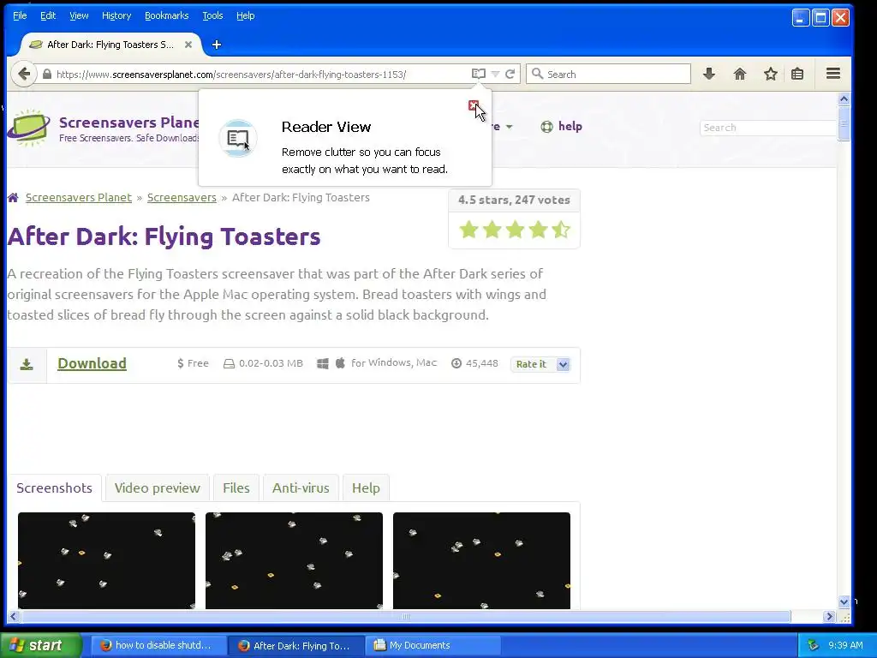Open the Bookmarks menu
This screenshot has height=658, width=877.
click(167, 15)
